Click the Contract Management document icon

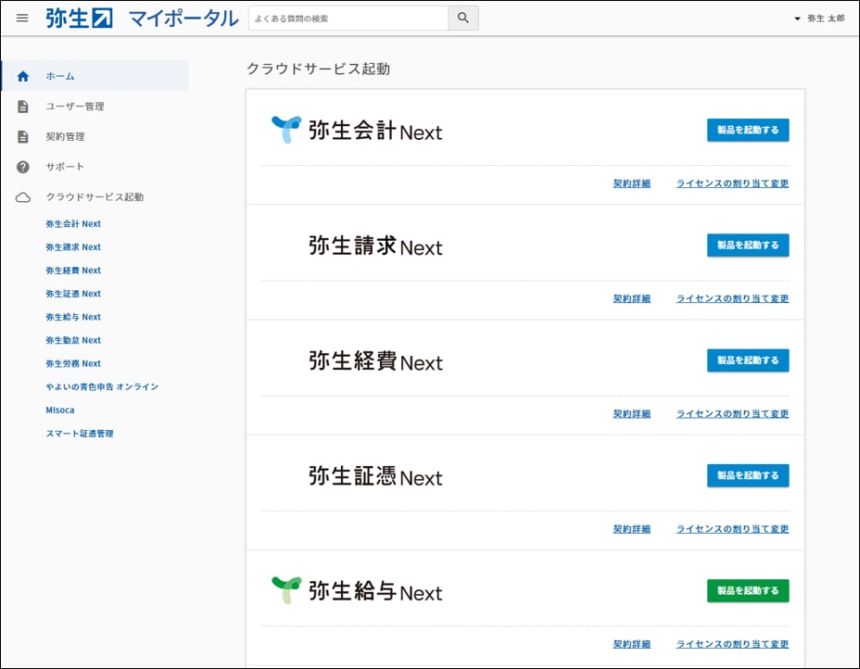(23, 137)
